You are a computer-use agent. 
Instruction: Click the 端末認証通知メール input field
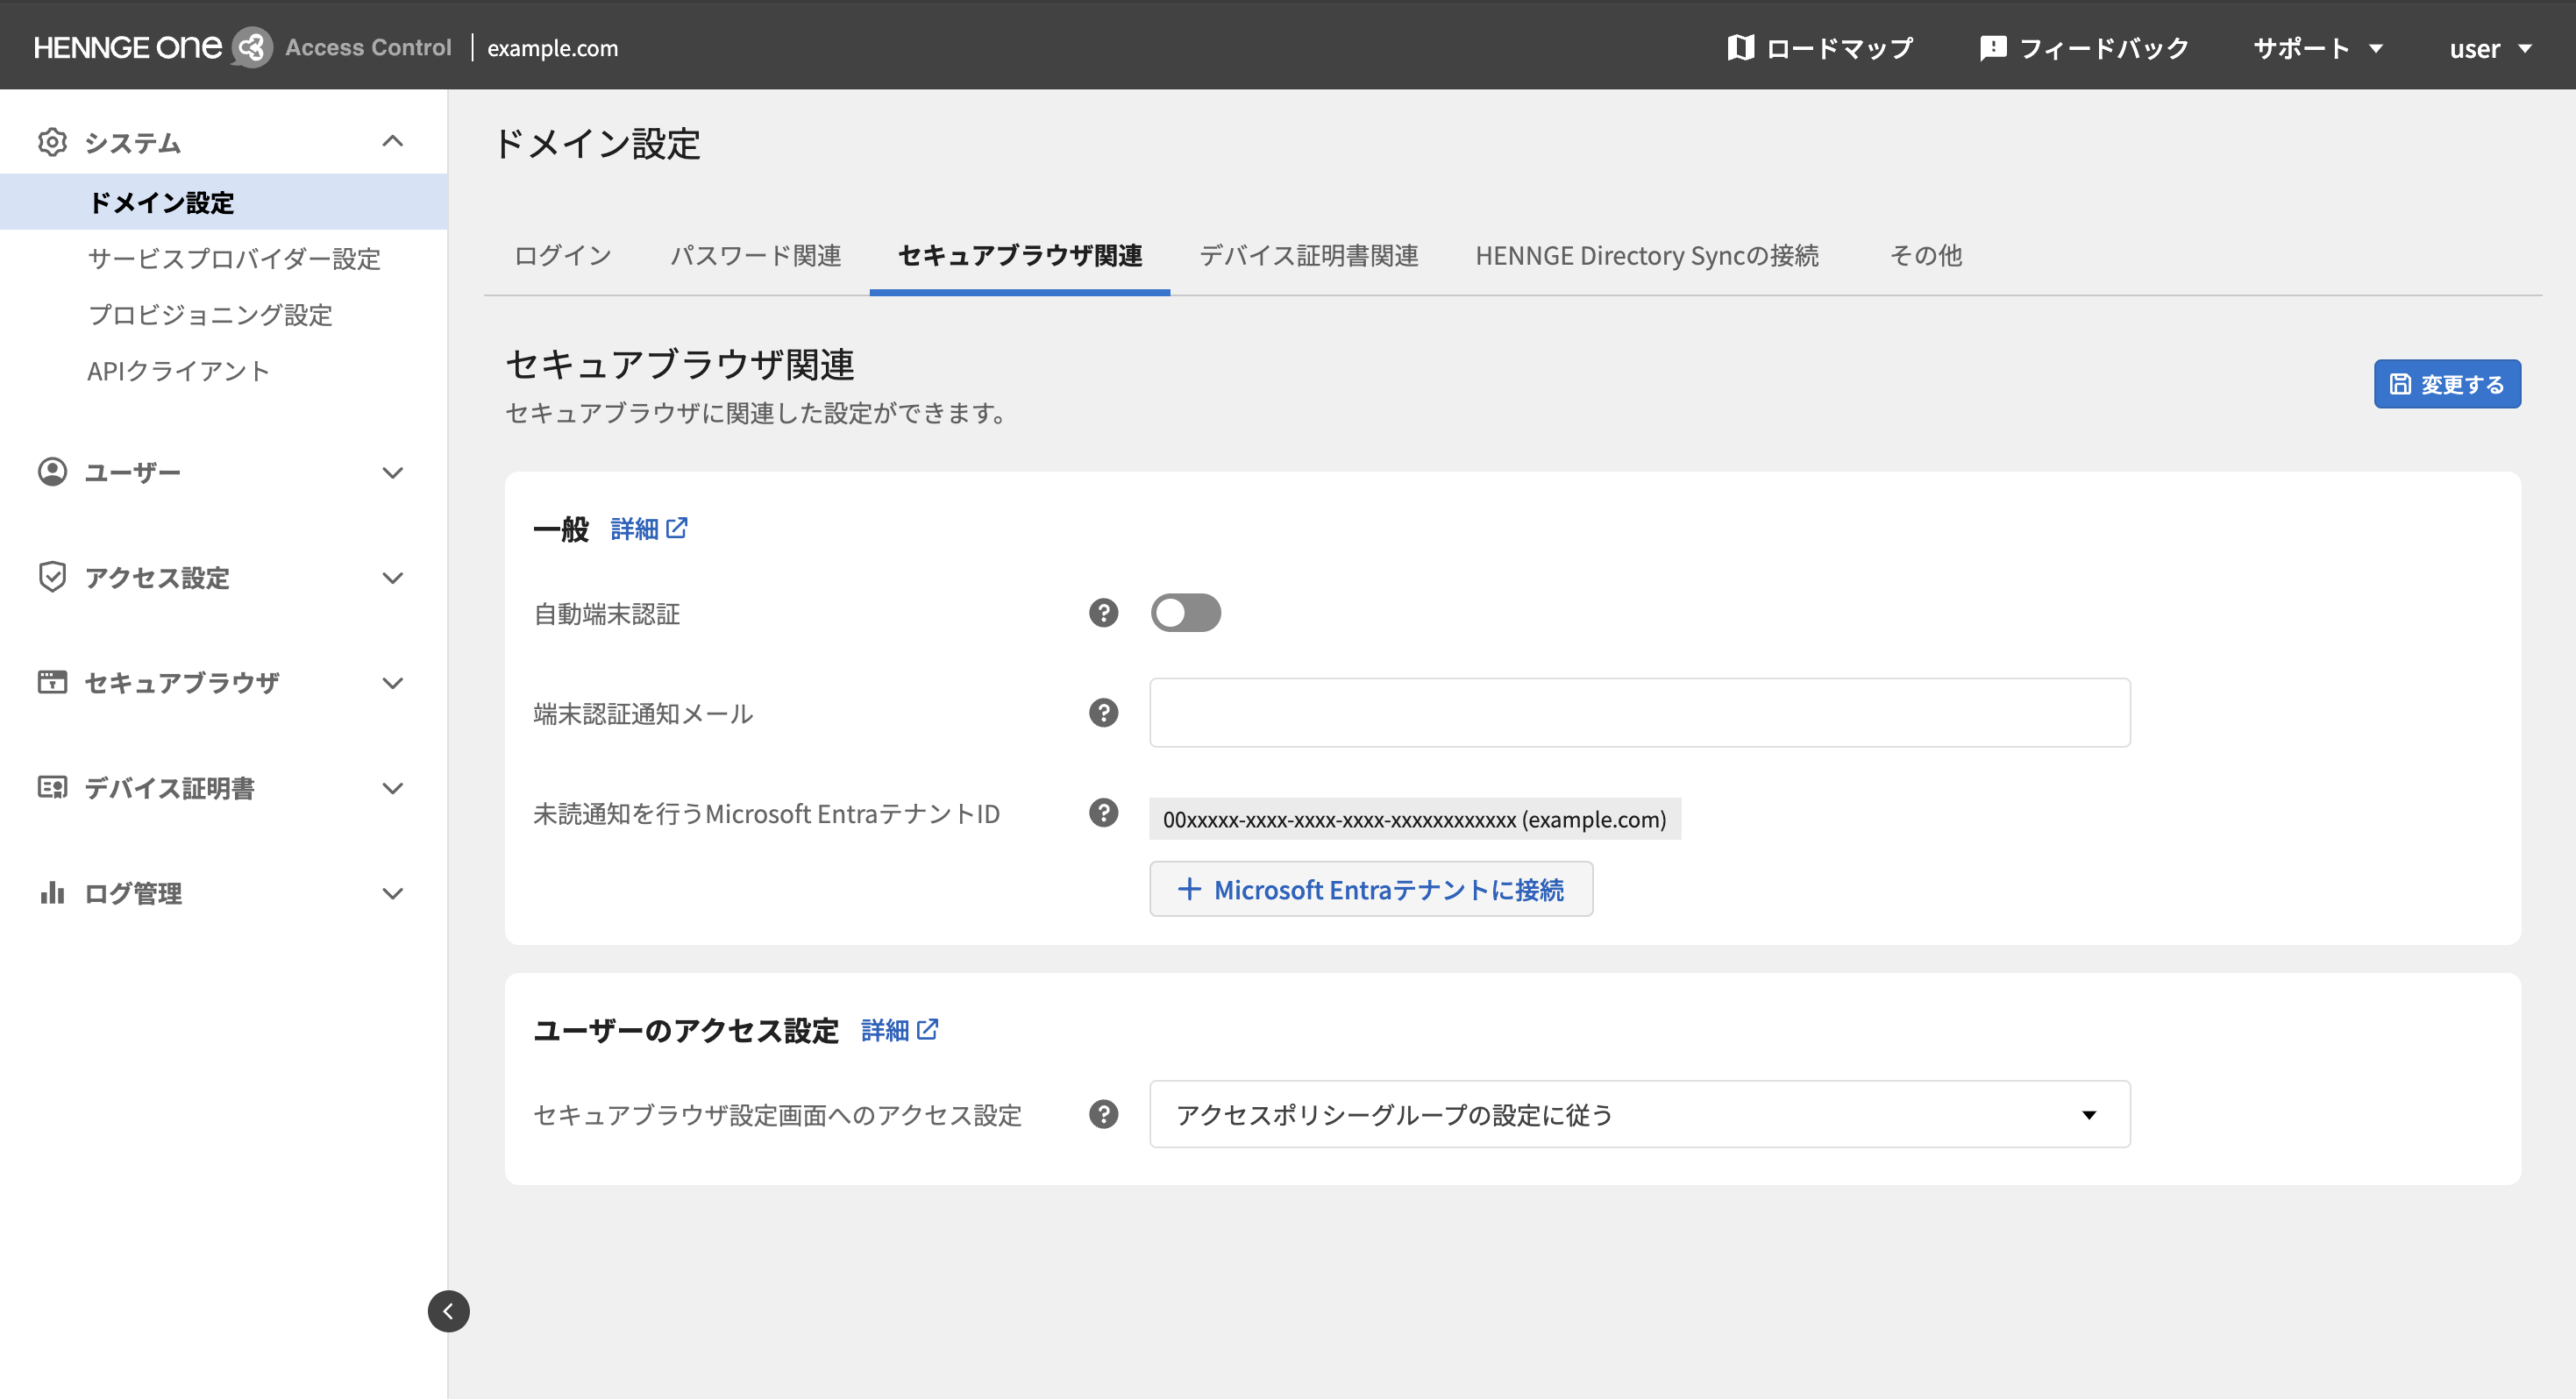click(1639, 713)
